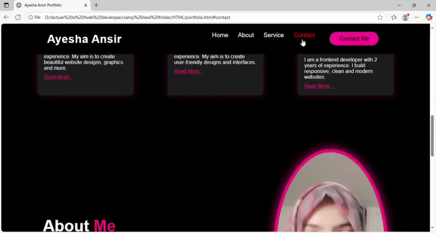Viewport: 436px width, 233px height.
Task: Open Read More under website designs card
Action: [58, 77]
